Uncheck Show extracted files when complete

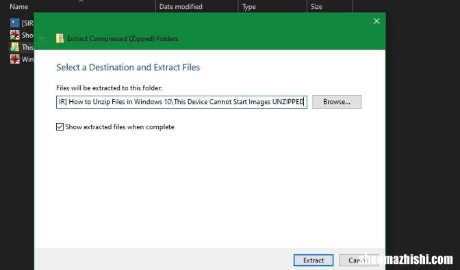click(60, 127)
